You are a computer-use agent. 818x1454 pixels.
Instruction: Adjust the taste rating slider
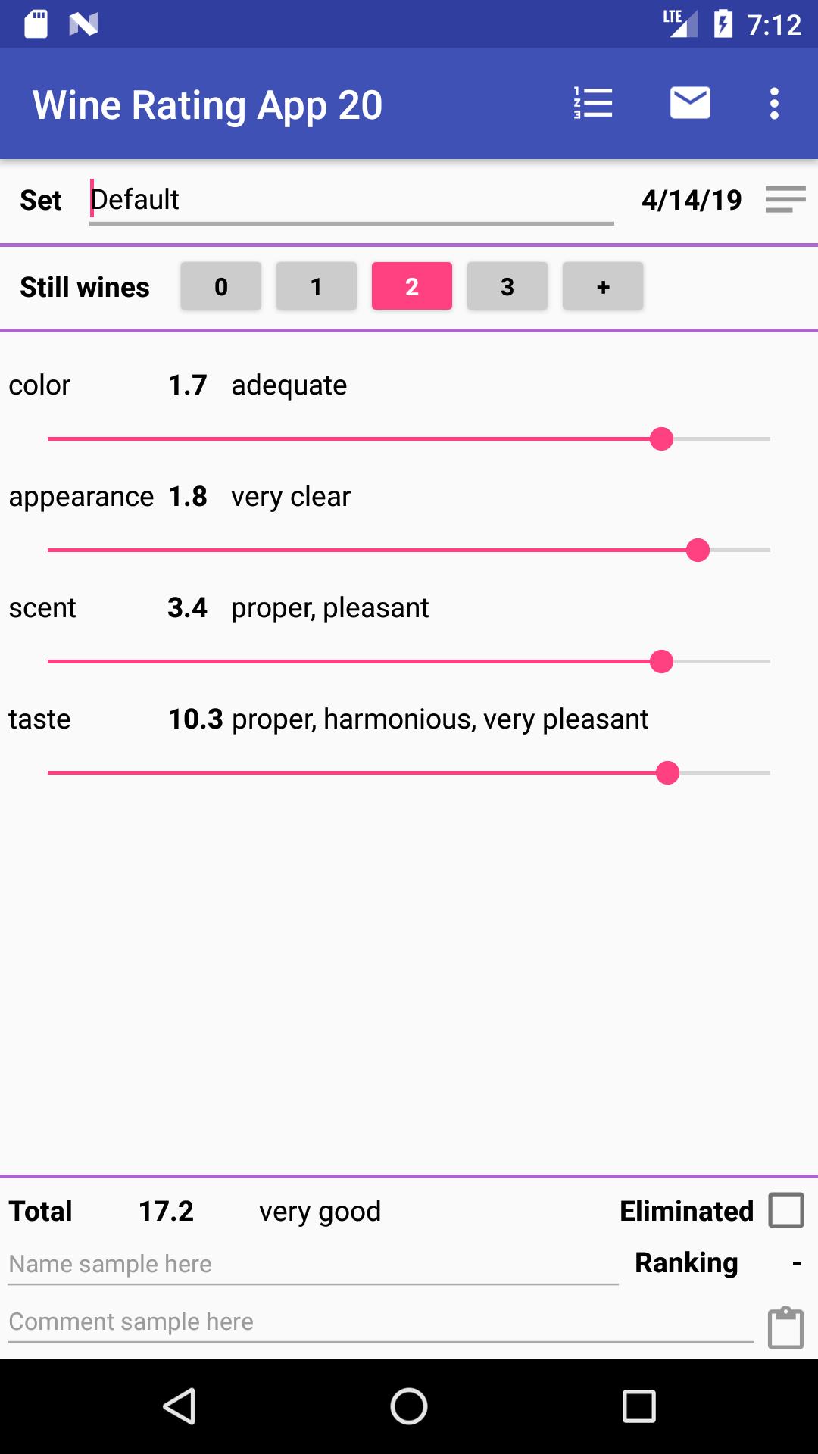pos(409,773)
